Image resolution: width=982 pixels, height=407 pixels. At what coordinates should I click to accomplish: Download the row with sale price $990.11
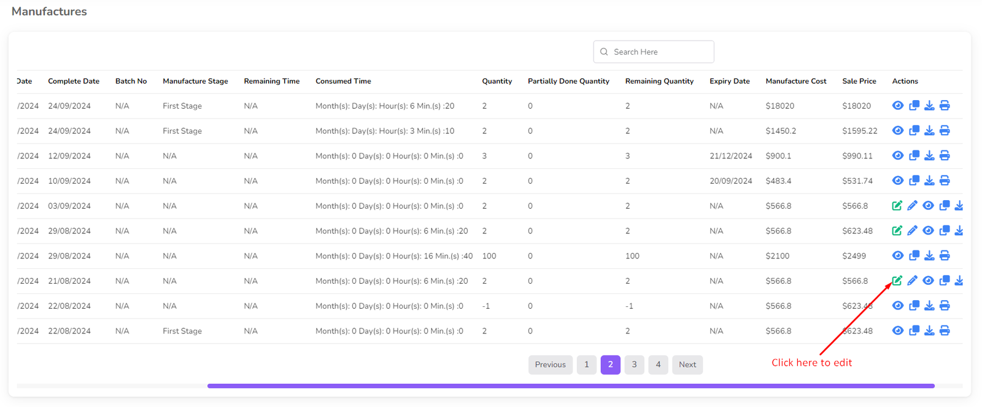pos(929,156)
